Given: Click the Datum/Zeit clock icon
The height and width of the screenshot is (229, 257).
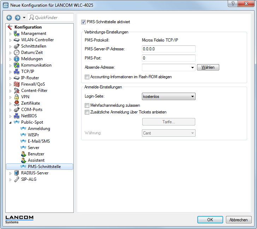Looking at the screenshot, I should (x=17, y=52).
